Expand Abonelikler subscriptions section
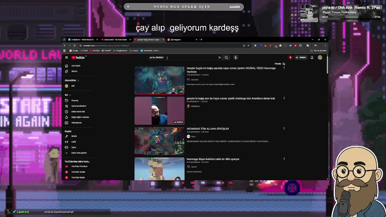Viewport: 386px width, 217px height. (x=72, y=80)
